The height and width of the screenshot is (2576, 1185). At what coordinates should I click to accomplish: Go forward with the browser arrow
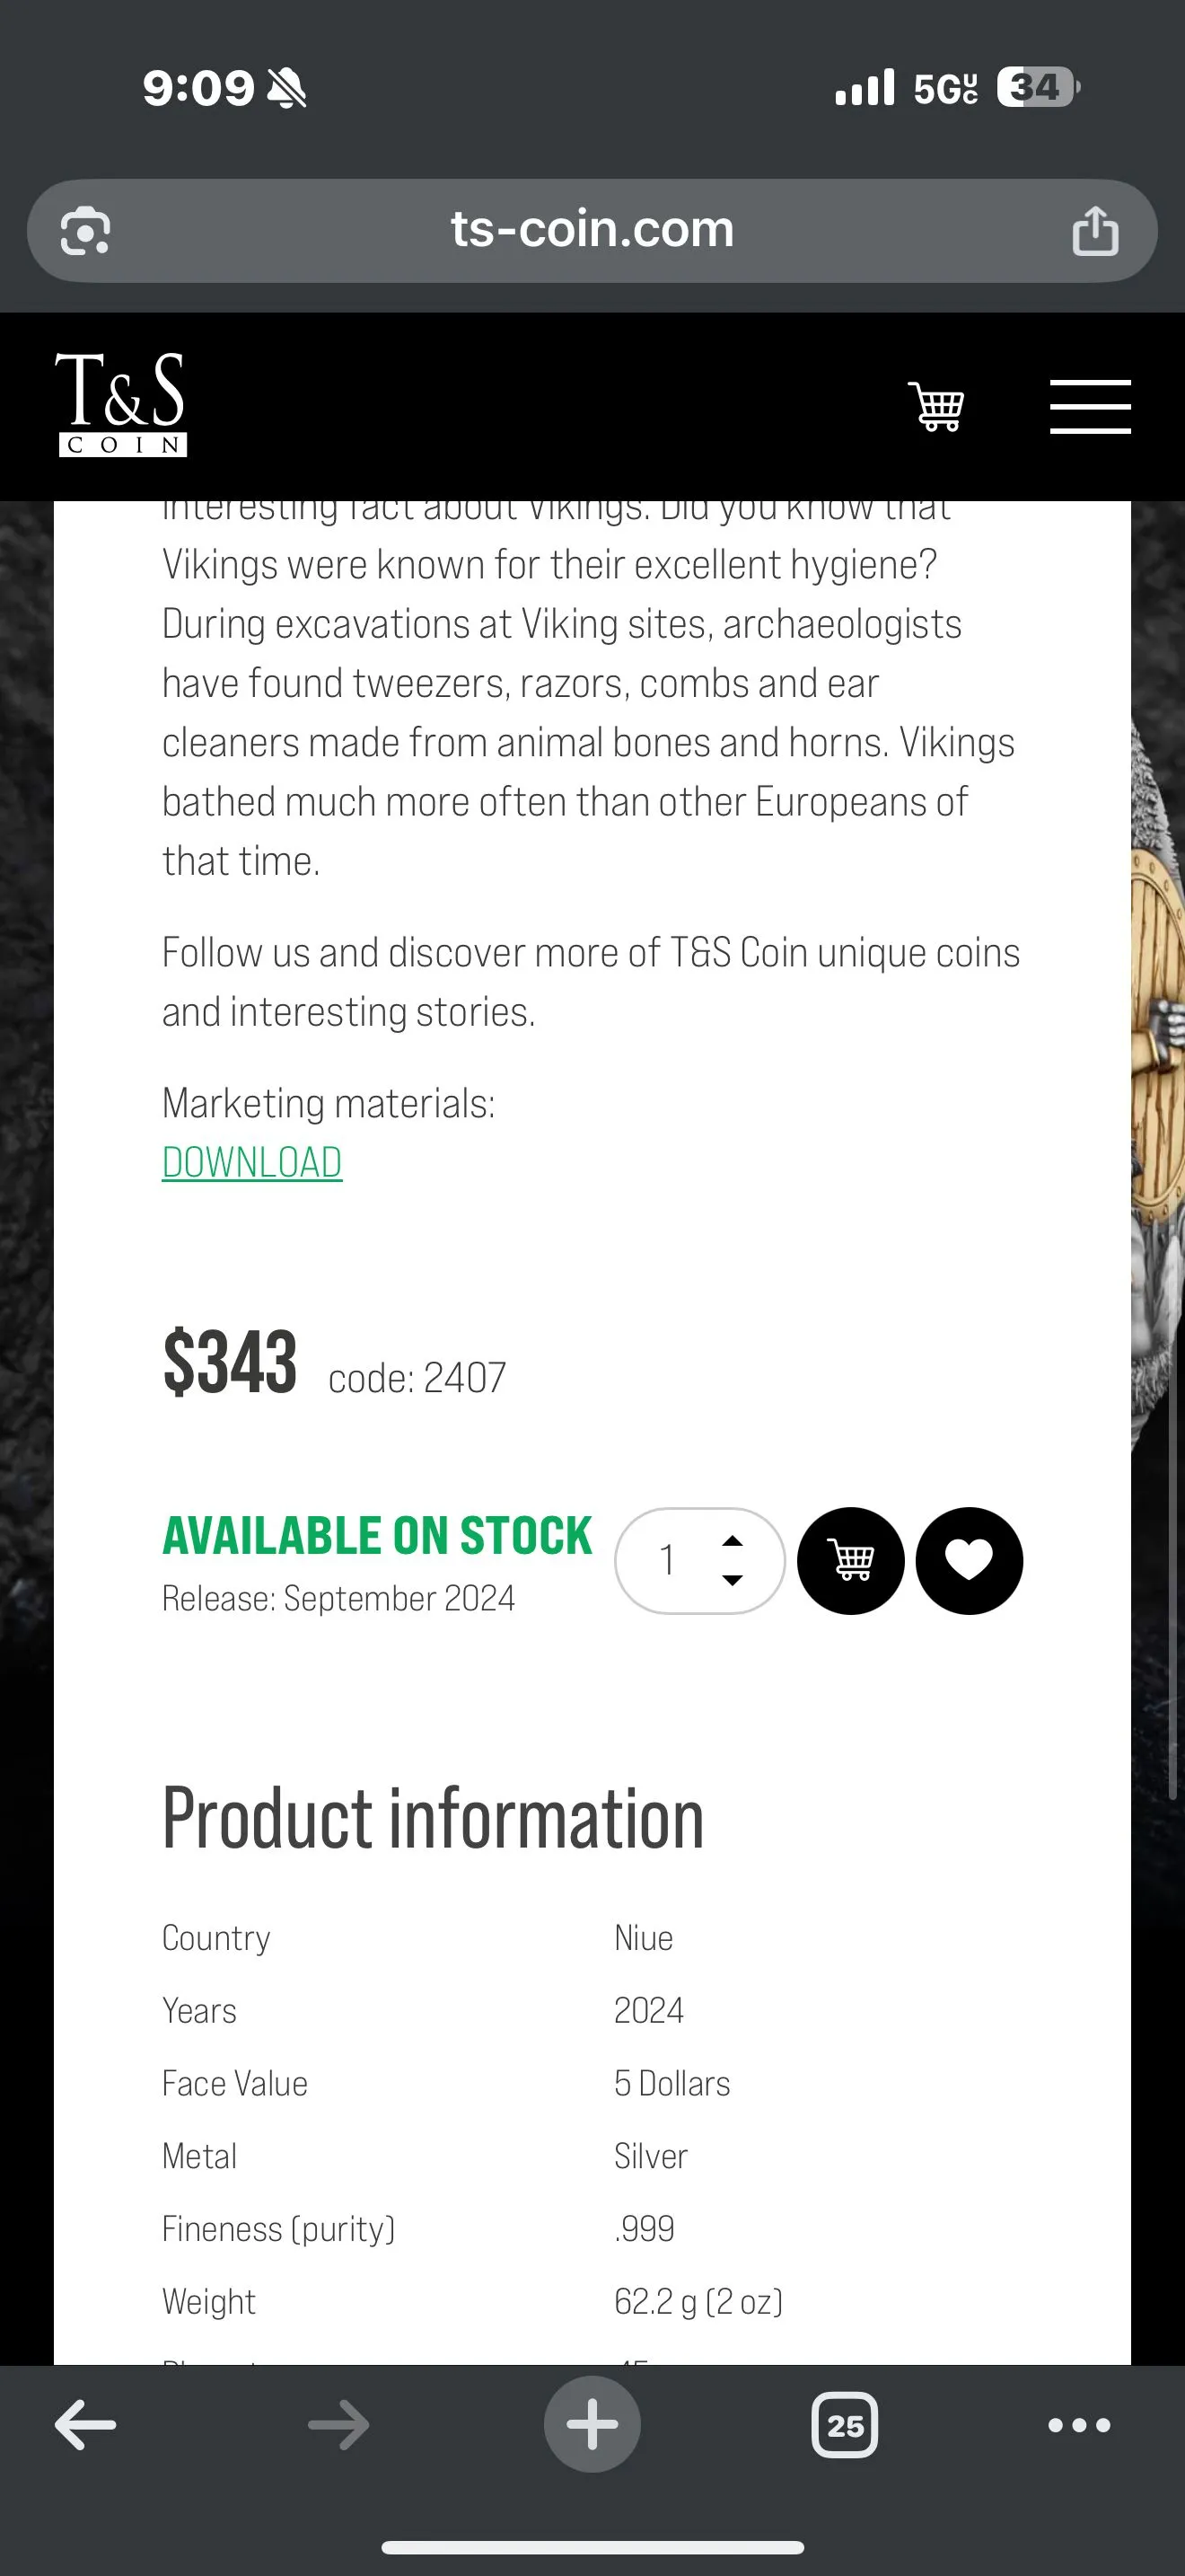coord(338,2425)
